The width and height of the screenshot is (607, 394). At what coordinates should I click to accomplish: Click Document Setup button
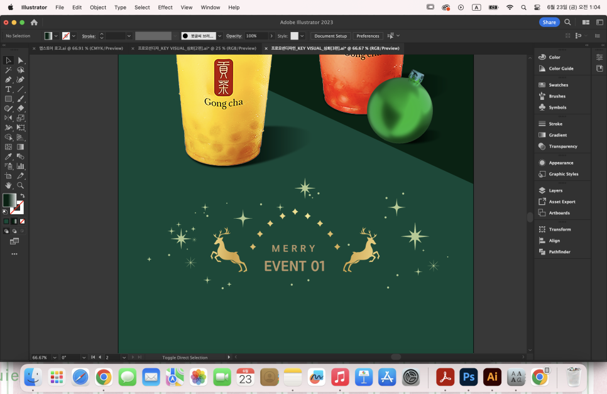(331, 36)
